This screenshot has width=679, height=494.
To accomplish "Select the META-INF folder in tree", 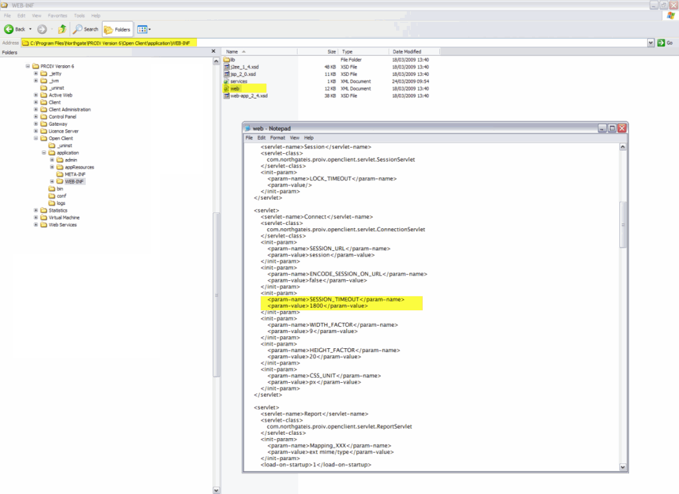I will click(x=75, y=174).
